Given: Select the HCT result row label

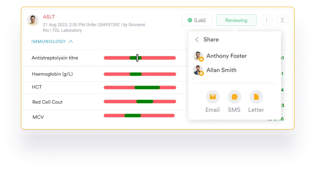Looking at the screenshot, I should (37, 87).
